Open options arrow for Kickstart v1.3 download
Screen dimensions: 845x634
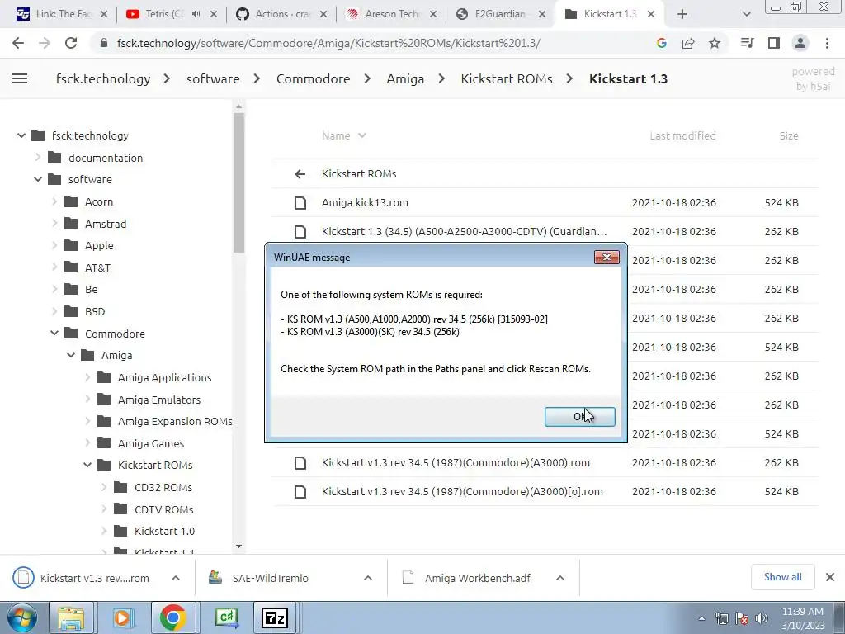tap(176, 578)
